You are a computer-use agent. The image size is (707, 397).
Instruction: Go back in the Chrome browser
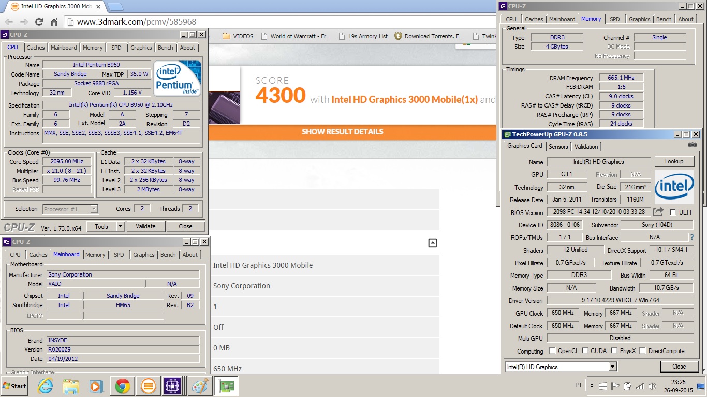click(x=9, y=22)
